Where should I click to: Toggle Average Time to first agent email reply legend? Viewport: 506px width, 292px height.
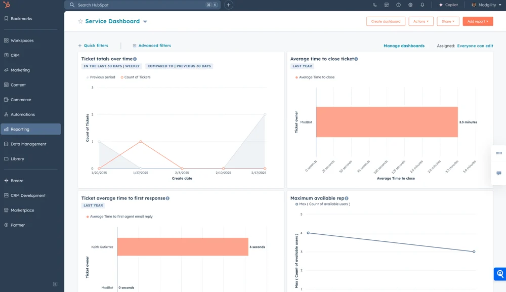119,217
